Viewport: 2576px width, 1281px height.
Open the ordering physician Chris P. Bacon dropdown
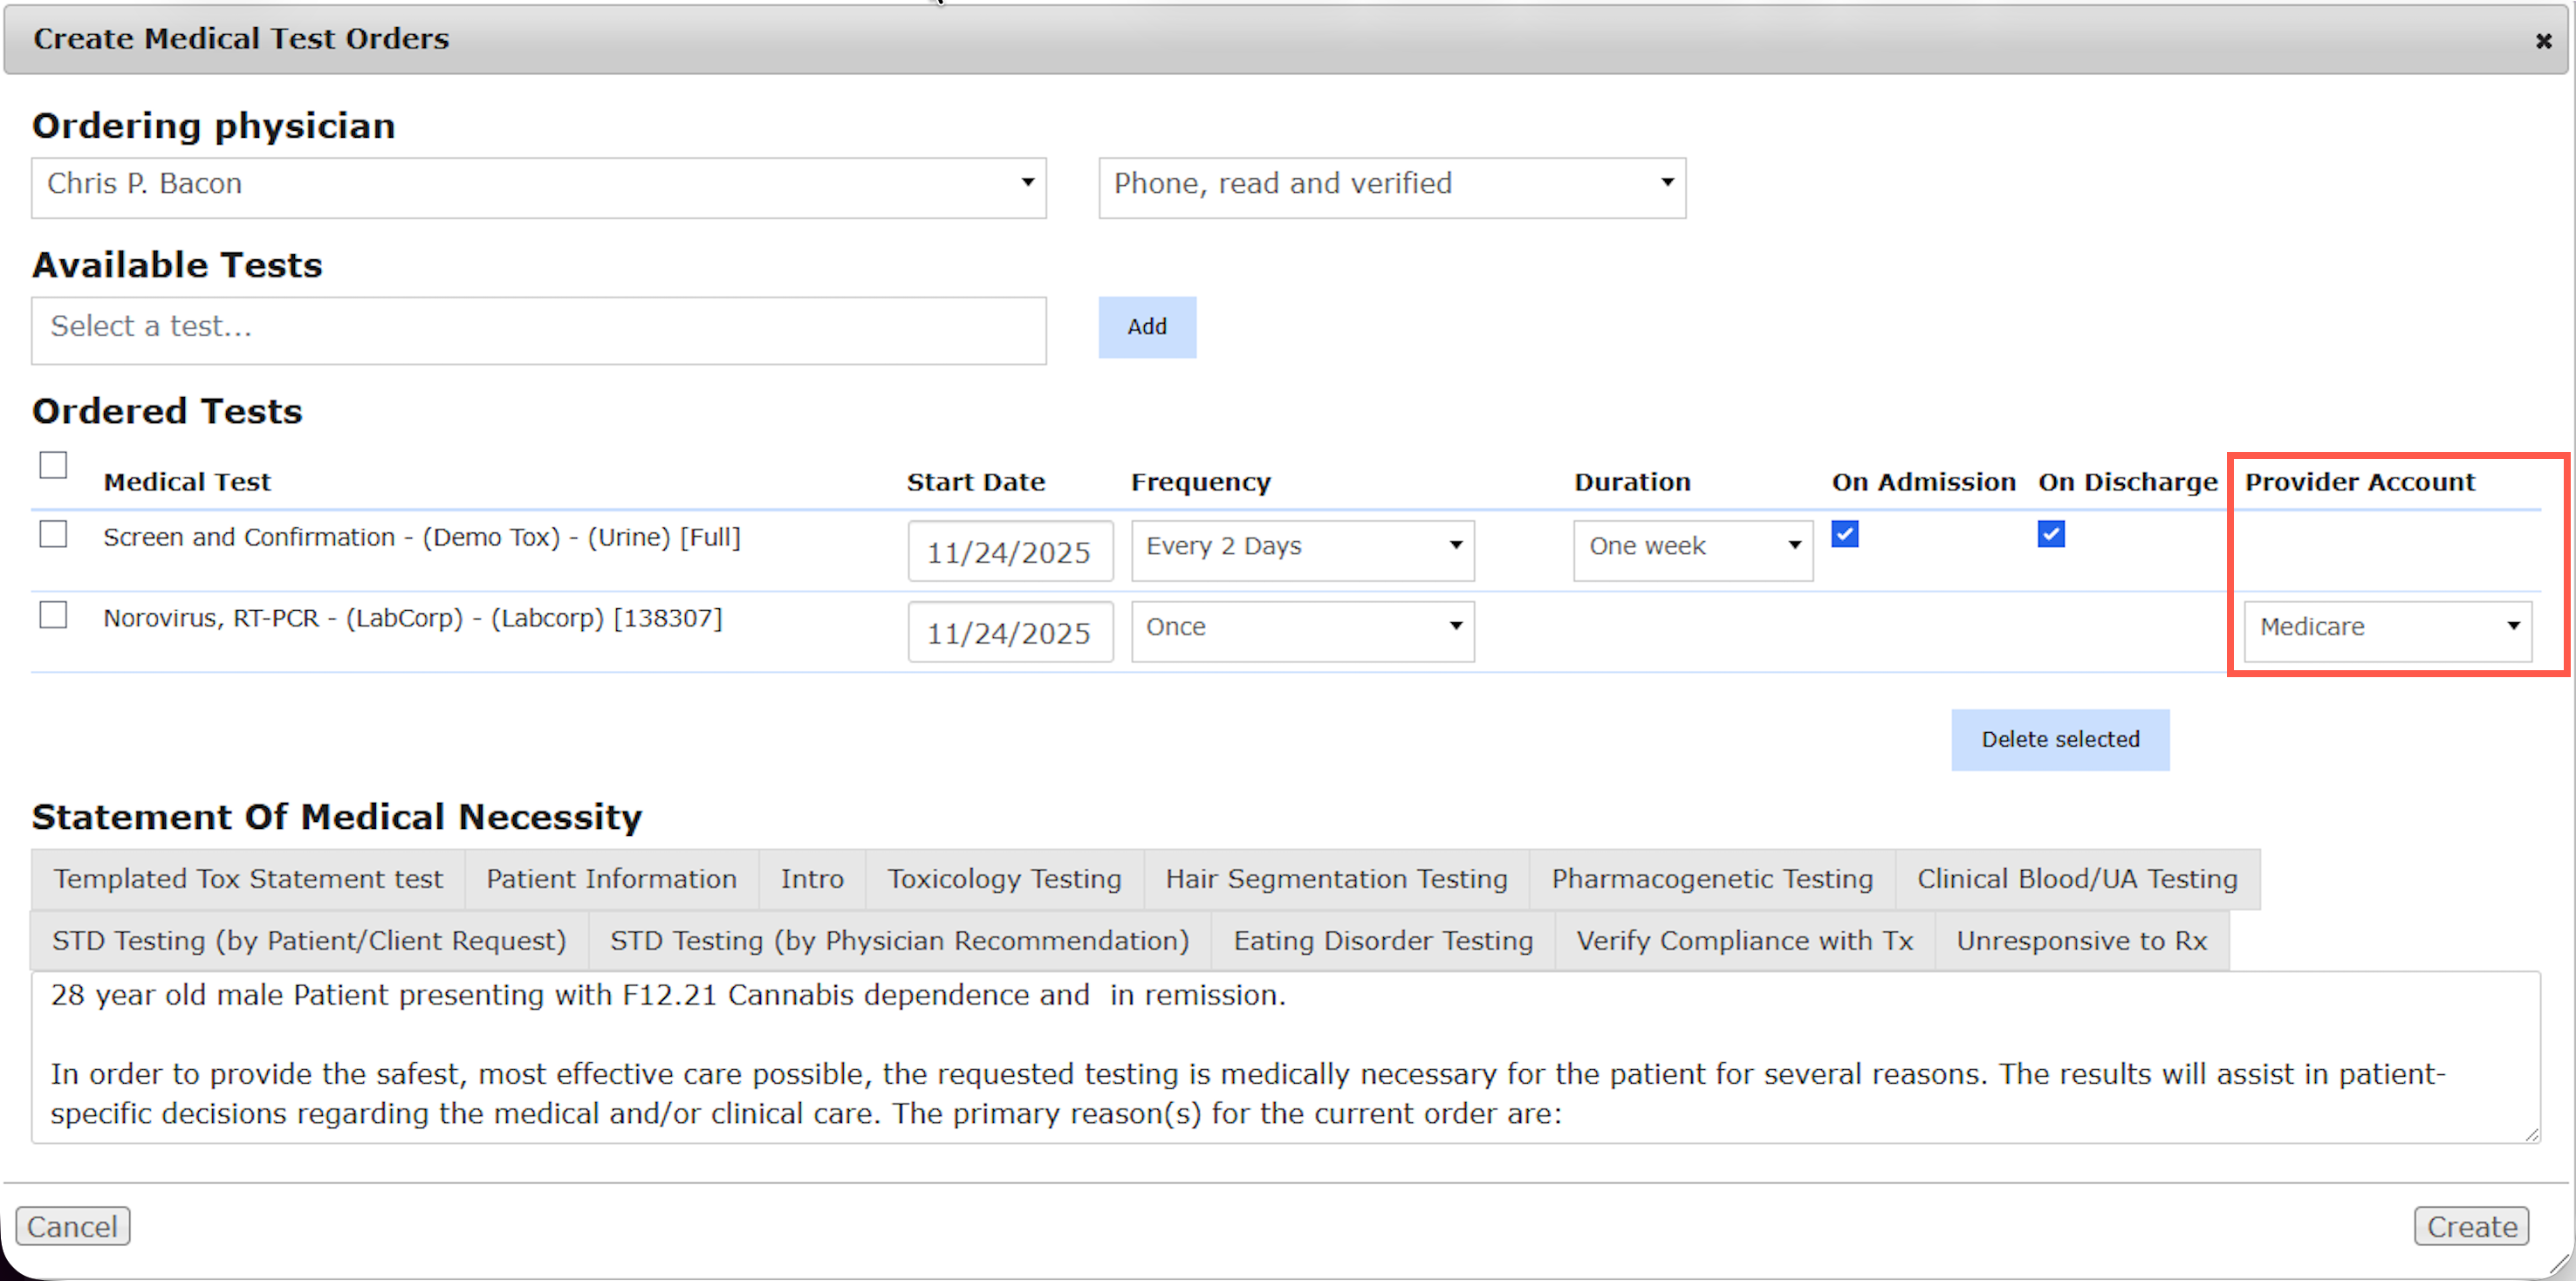pyautogui.click(x=538, y=186)
